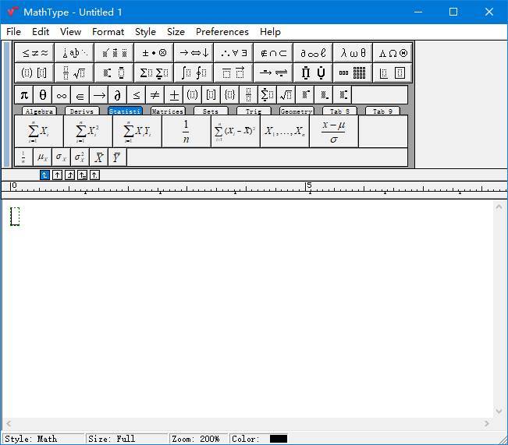Insert curly braces template from small bar
The height and width of the screenshot is (445, 508).
pos(229,95)
